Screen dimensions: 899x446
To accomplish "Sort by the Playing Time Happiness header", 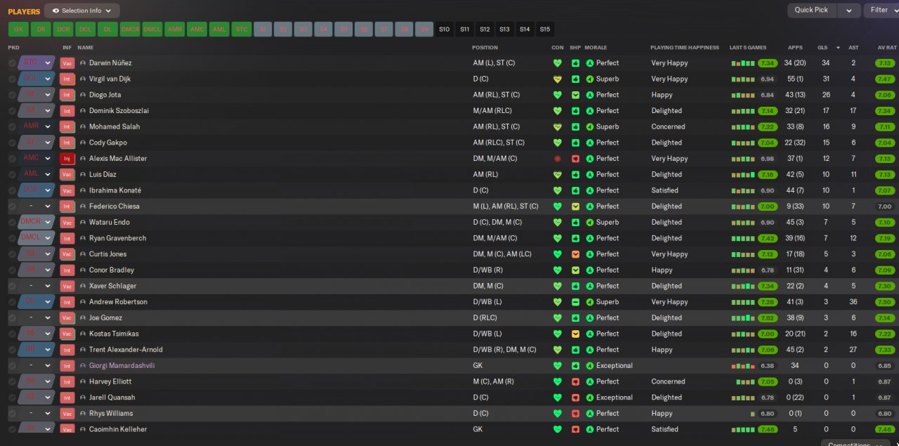I will point(685,48).
